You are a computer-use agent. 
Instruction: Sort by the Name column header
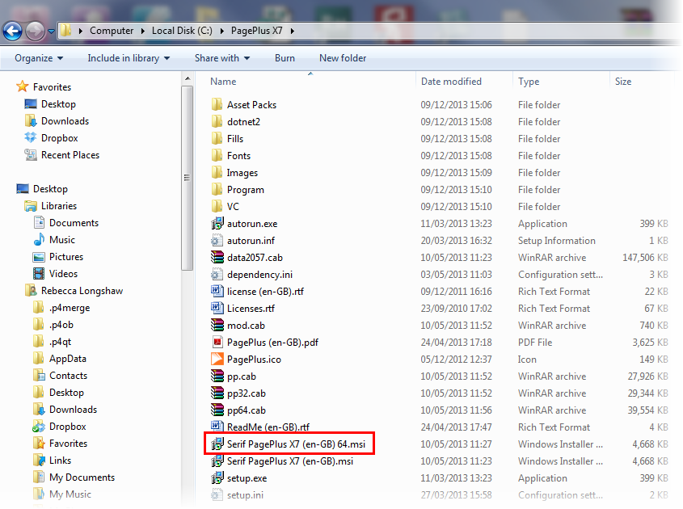[x=223, y=82]
